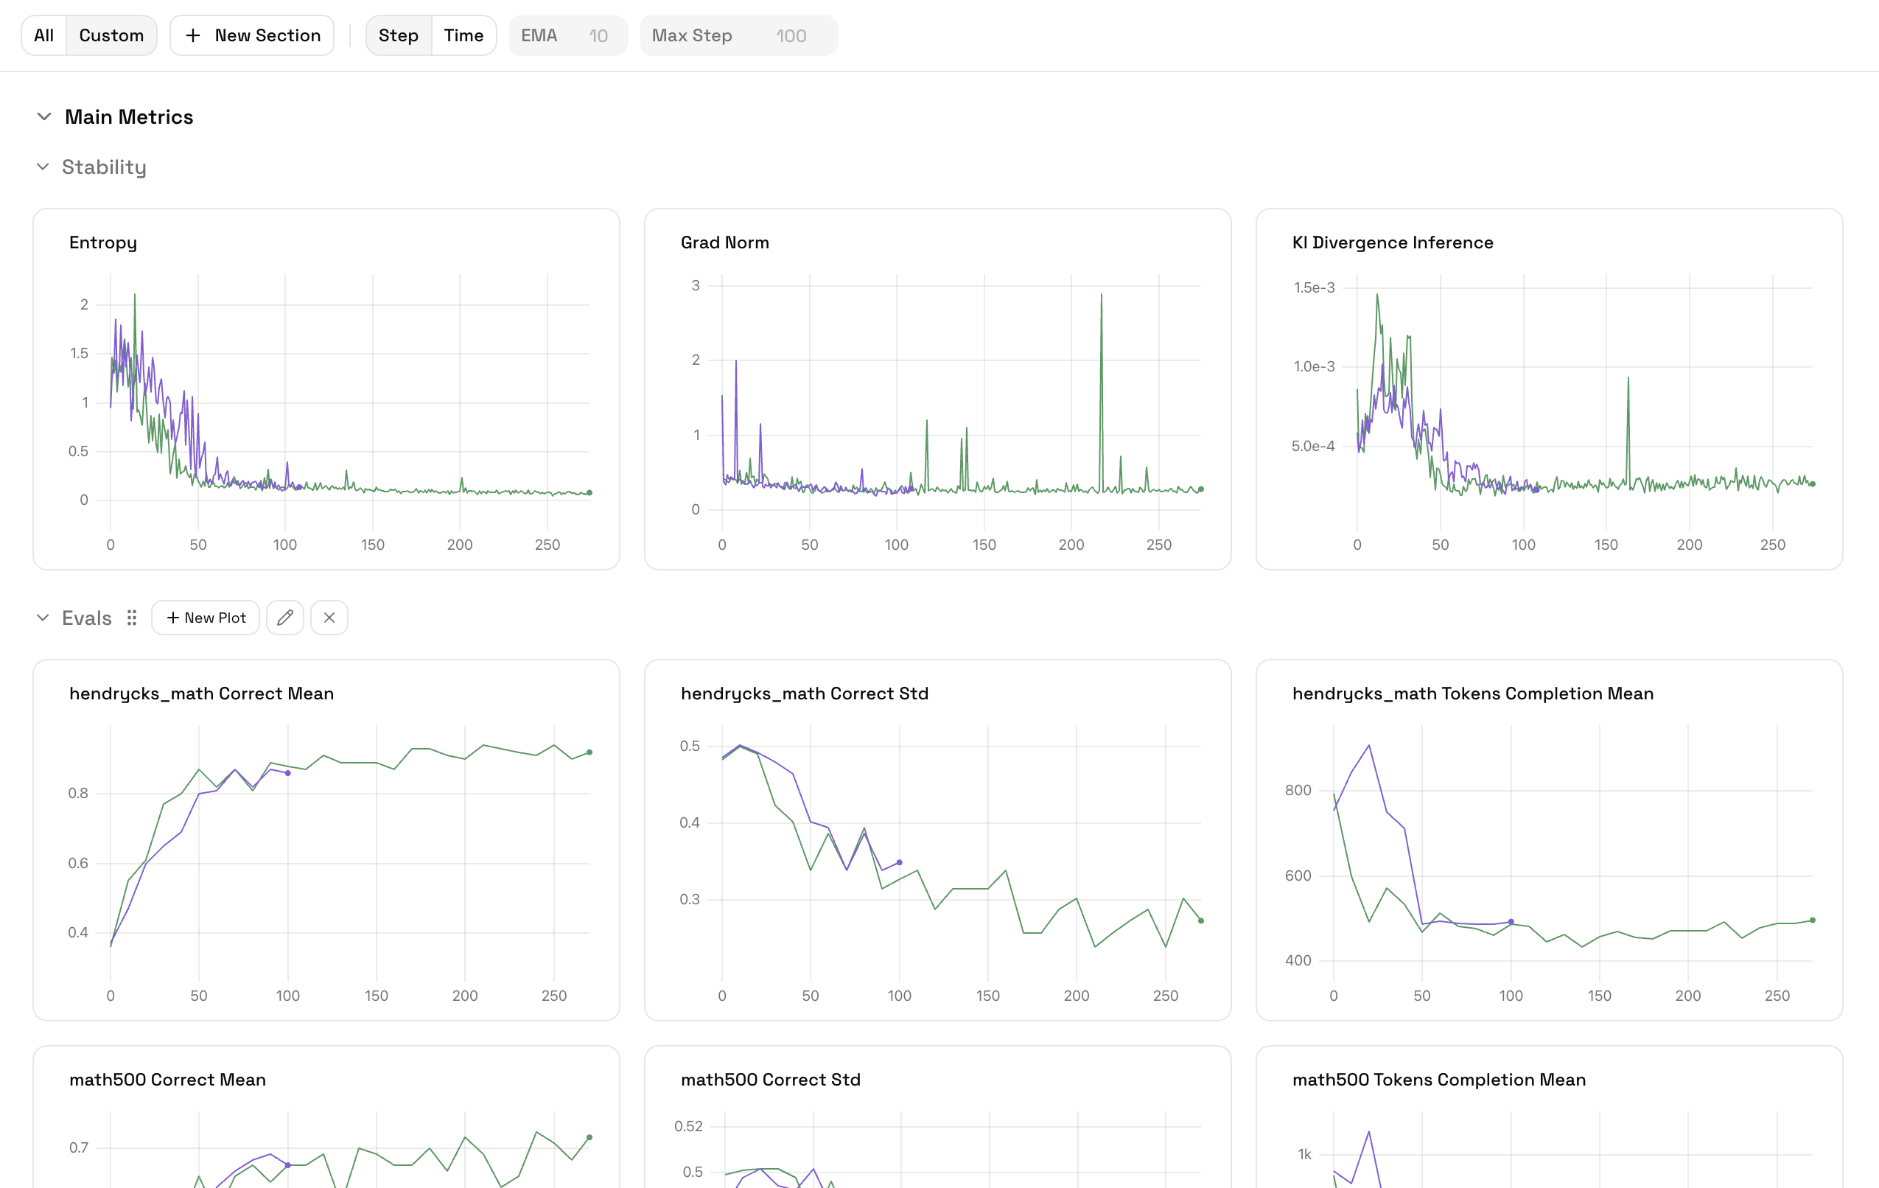Click the New Section button
Viewport: 1879px width, 1188px height.
coord(252,35)
